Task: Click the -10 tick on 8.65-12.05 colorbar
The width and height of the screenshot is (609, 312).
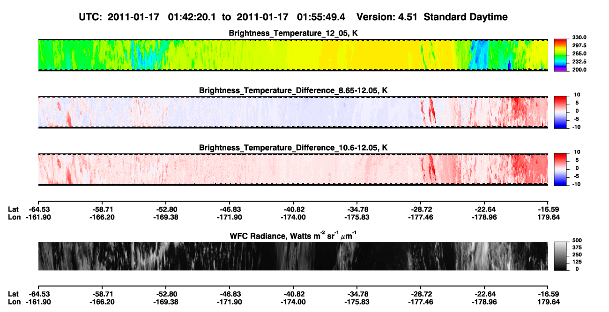Action: click(x=576, y=126)
